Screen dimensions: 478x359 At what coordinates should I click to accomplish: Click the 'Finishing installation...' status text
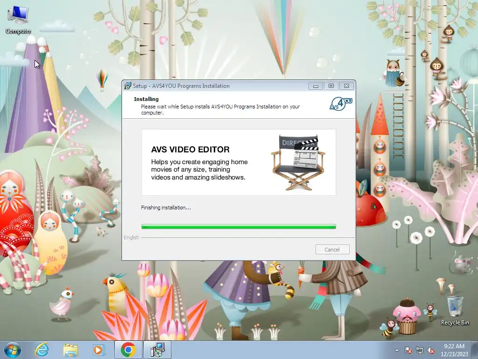pyautogui.click(x=166, y=208)
